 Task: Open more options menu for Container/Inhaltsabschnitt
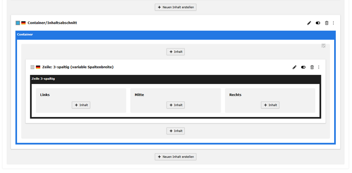pos(333,23)
